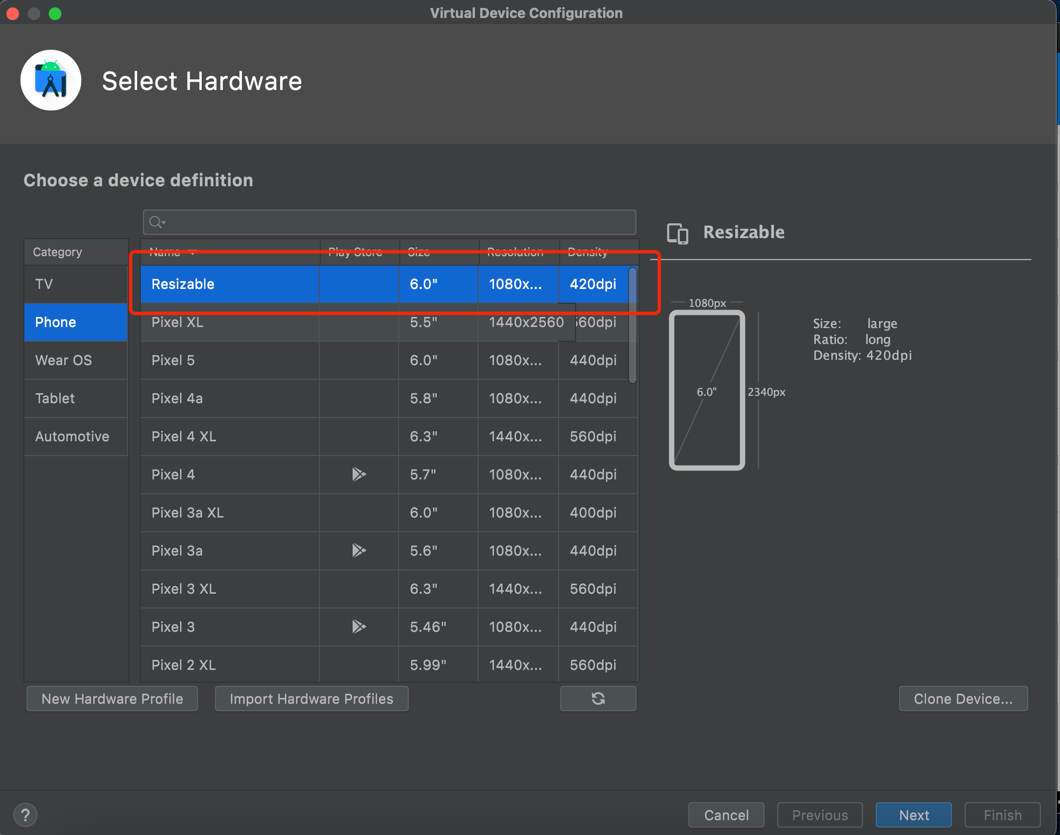This screenshot has width=1060, height=835.
Task: Open the search magnifier options dropdown
Action: [x=157, y=222]
